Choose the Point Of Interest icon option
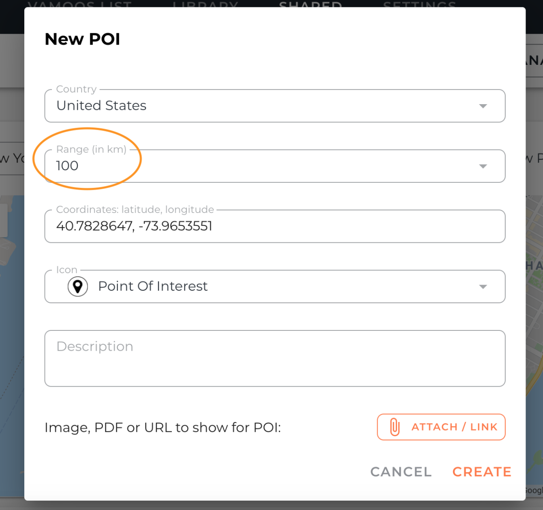 [x=153, y=286]
